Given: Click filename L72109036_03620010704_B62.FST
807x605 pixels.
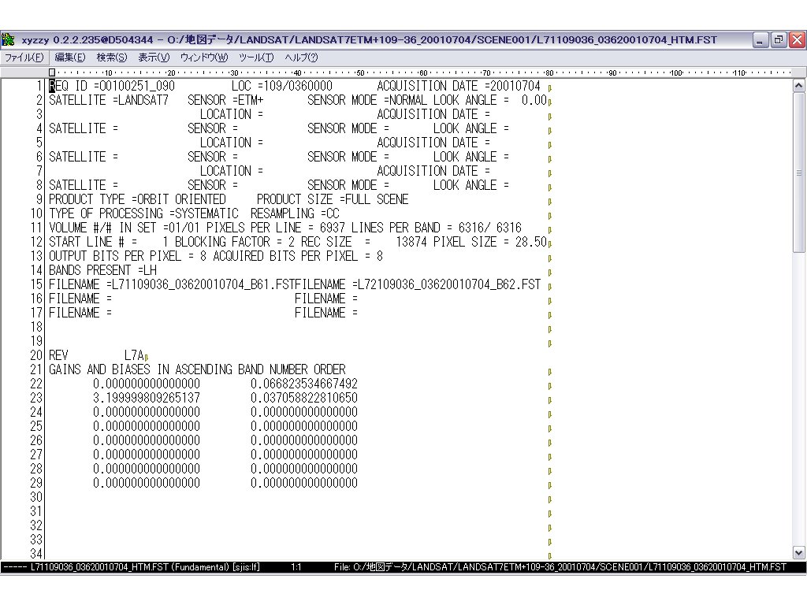Looking at the screenshot, I should pos(449,284).
